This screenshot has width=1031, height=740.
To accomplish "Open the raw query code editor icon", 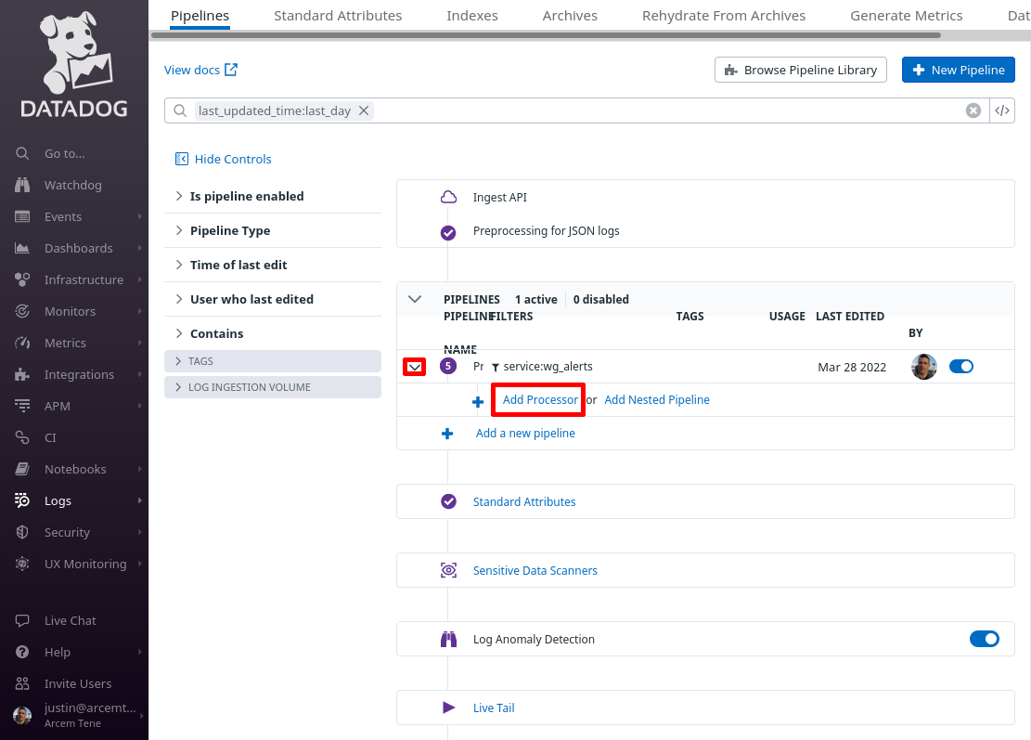I will pyautogui.click(x=1002, y=110).
